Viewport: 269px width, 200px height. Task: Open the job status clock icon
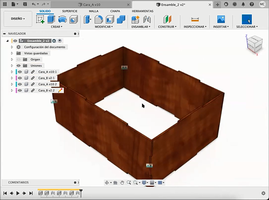(235, 4)
